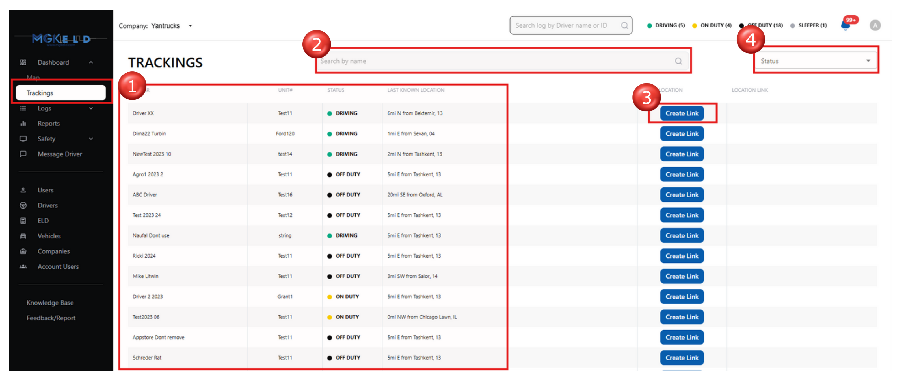The height and width of the screenshot is (383, 906).
Task: Expand the Safety submenu
Action: point(91,139)
